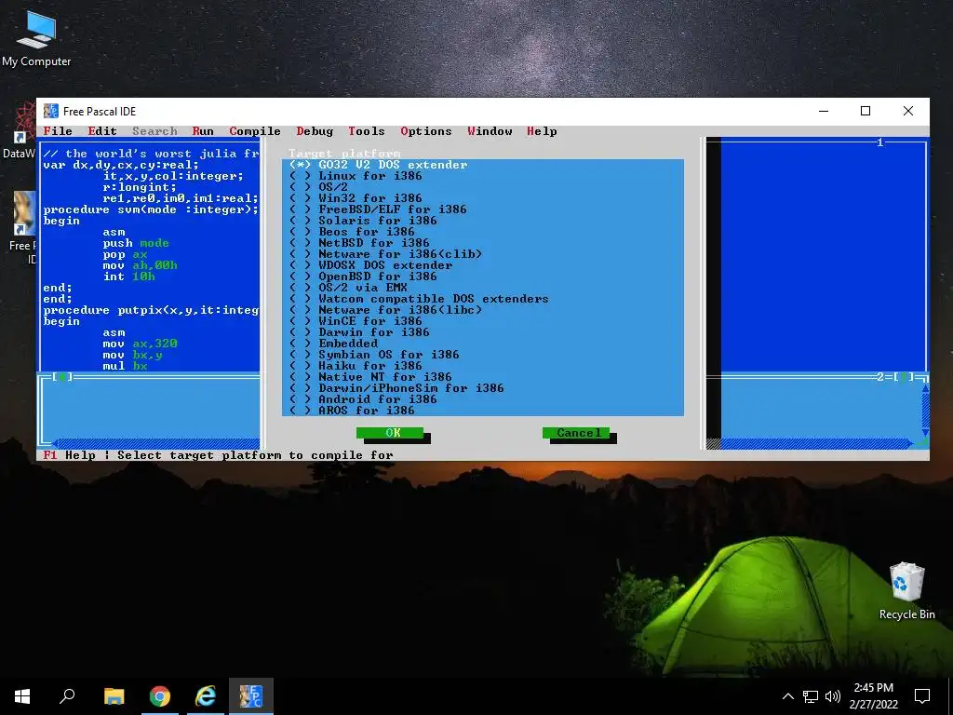Open network status tray icon
The width and height of the screenshot is (953, 715).
click(811, 696)
